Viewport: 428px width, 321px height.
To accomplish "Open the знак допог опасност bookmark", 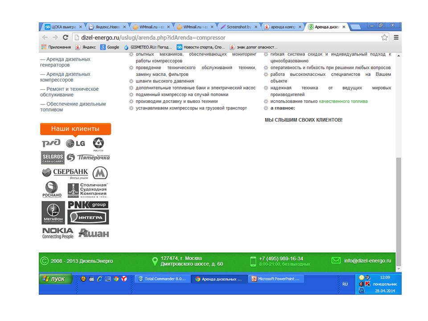I will click(x=254, y=47).
